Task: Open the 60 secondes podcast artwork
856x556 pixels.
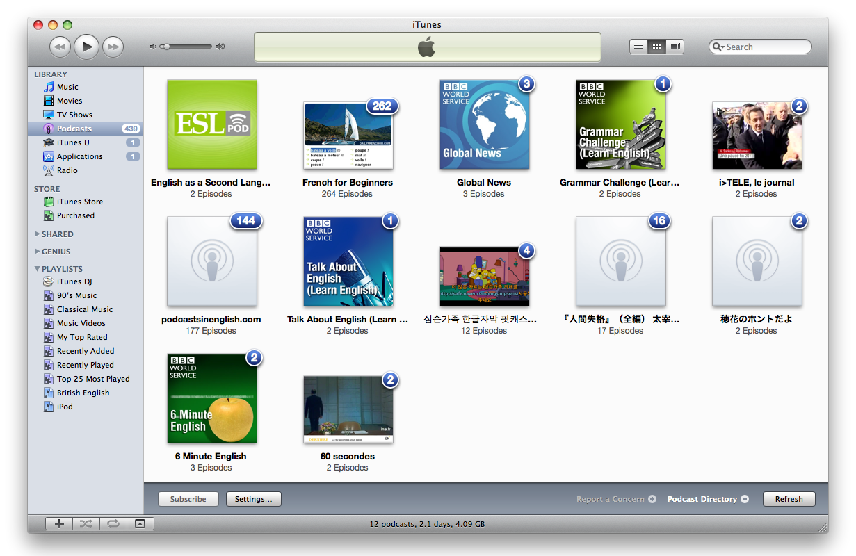Action: [x=348, y=409]
